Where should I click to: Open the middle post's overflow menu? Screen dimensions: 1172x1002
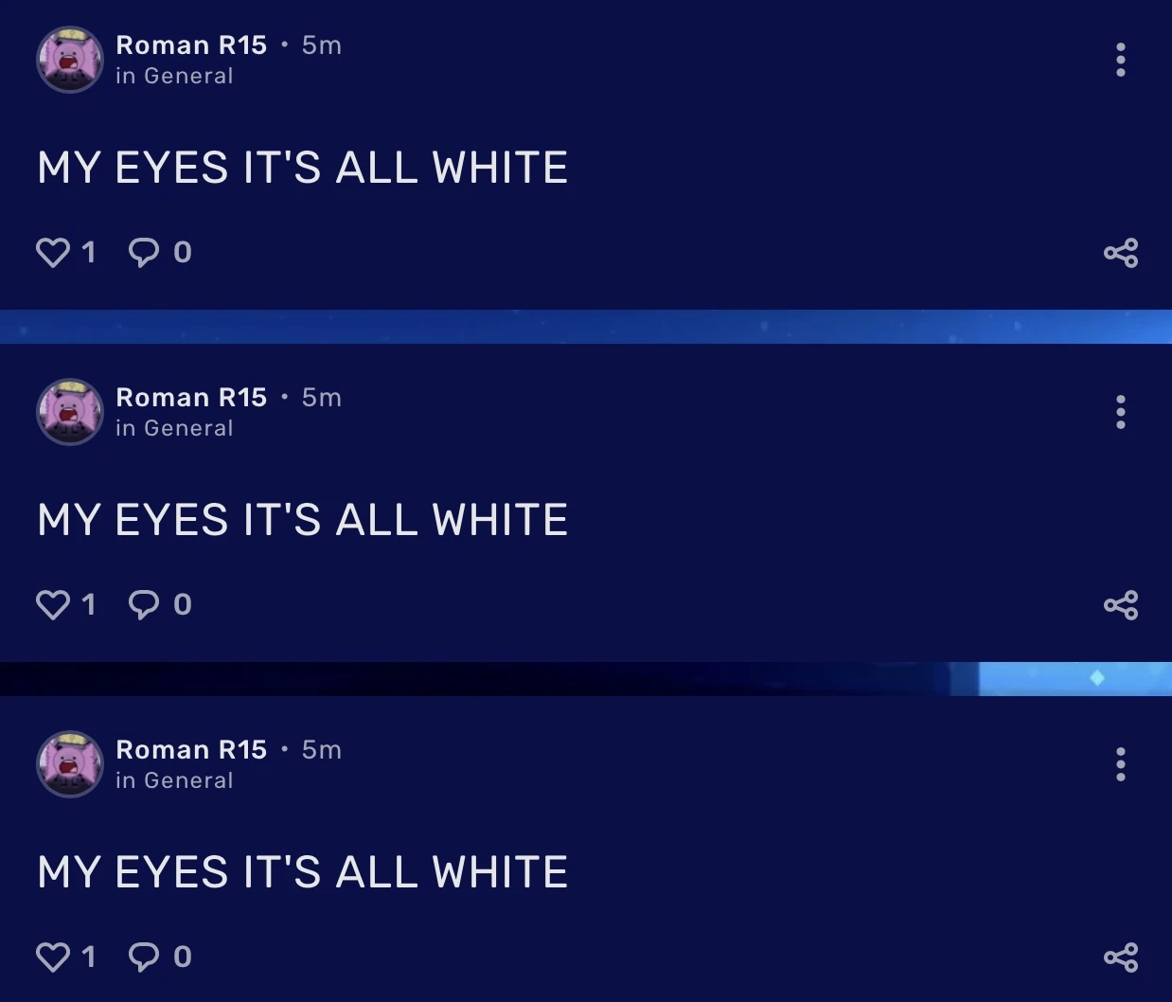pos(1120,412)
